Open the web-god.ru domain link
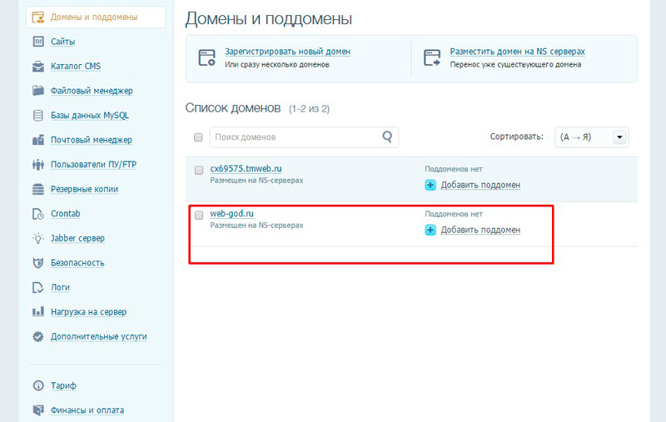Screen dimensions: 666x422 point(232,214)
